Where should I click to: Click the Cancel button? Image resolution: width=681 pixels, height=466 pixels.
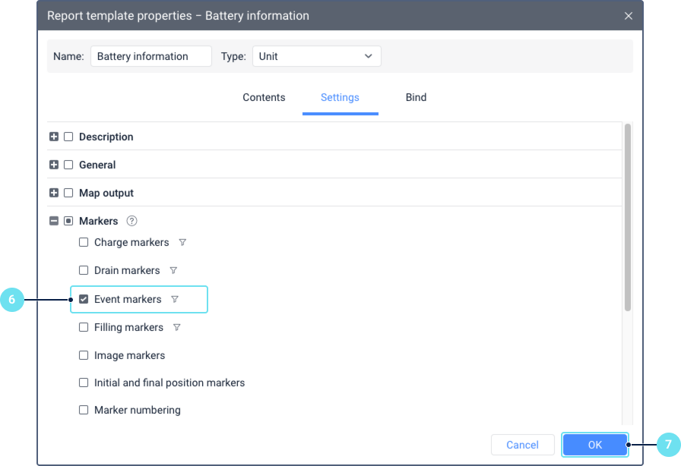point(522,445)
